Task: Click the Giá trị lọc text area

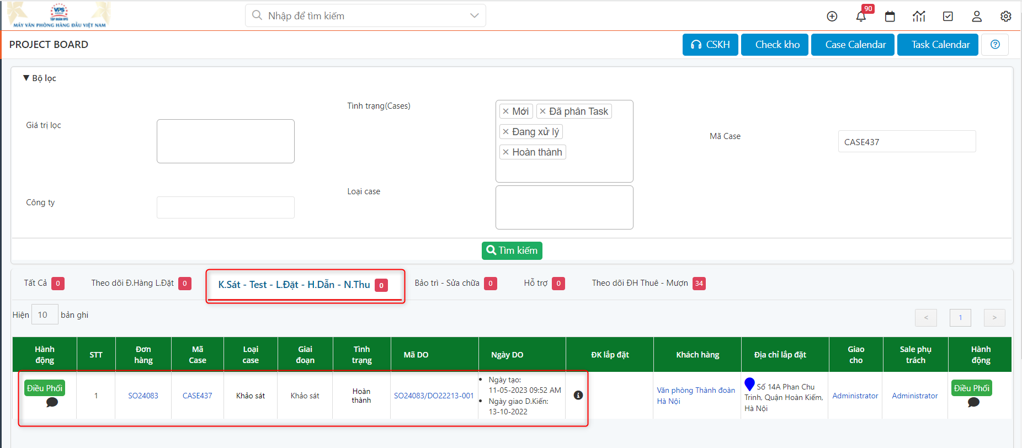Action: 226,141
